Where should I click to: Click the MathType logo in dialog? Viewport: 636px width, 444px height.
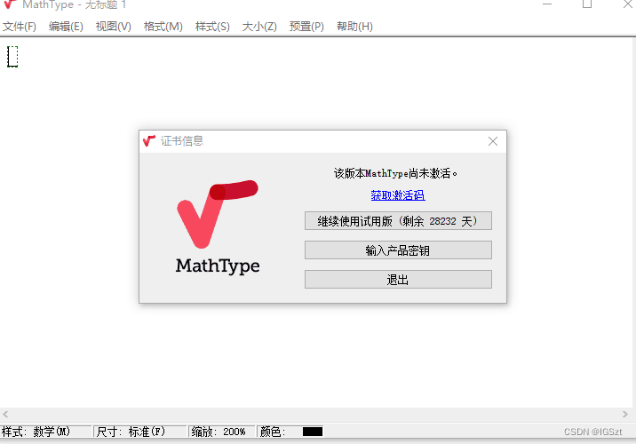[x=218, y=226]
